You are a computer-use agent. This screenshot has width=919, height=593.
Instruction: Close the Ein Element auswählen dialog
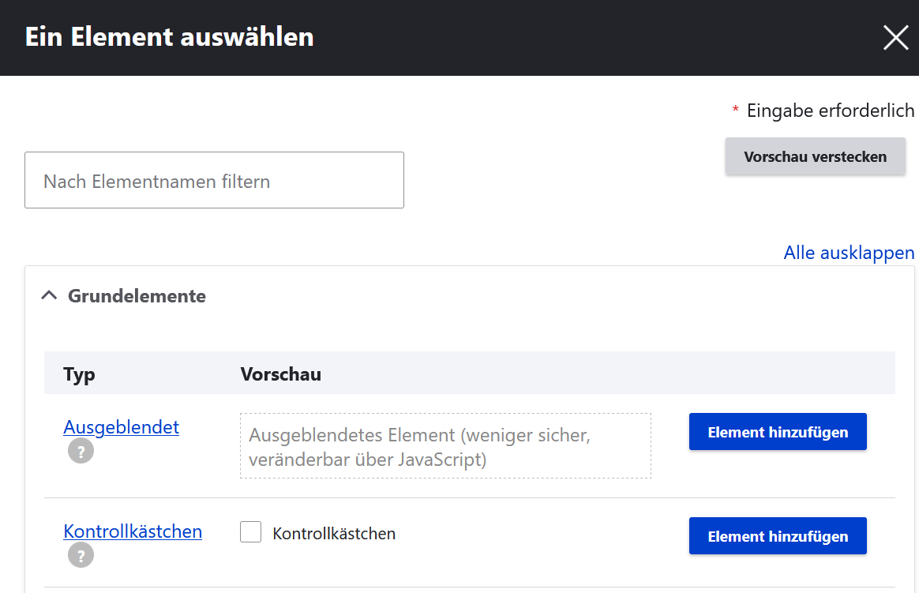[895, 38]
